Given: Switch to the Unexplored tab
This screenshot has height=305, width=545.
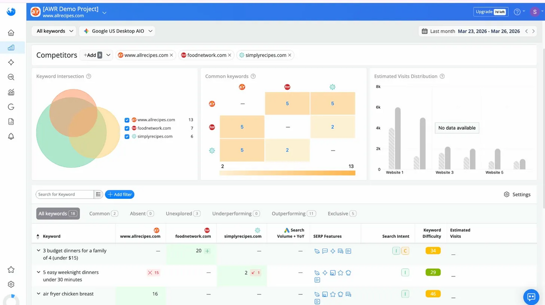Looking at the screenshot, I should (x=183, y=214).
